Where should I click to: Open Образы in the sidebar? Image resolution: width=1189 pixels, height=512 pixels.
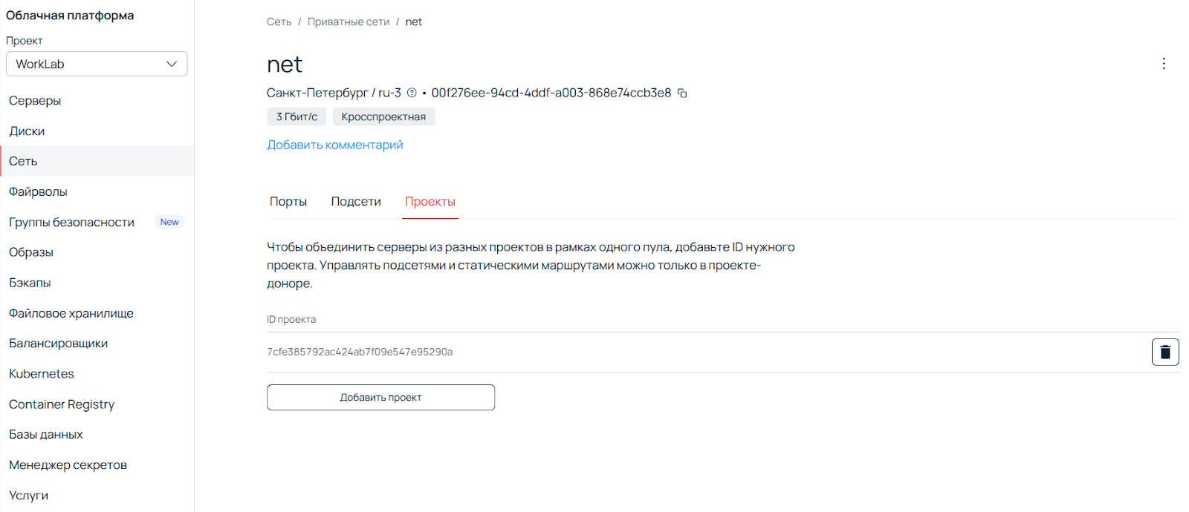[97, 252]
